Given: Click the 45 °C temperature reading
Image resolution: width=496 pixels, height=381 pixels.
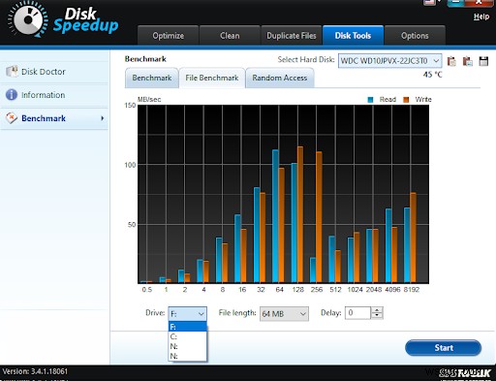Looking at the screenshot, I should coord(432,75).
